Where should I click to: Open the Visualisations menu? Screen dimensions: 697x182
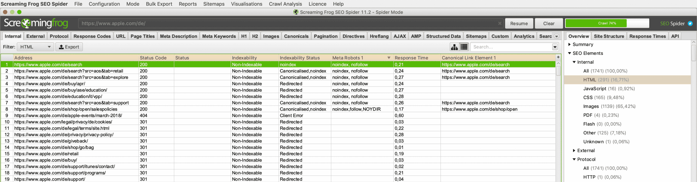pyautogui.click(x=247, y=4)
